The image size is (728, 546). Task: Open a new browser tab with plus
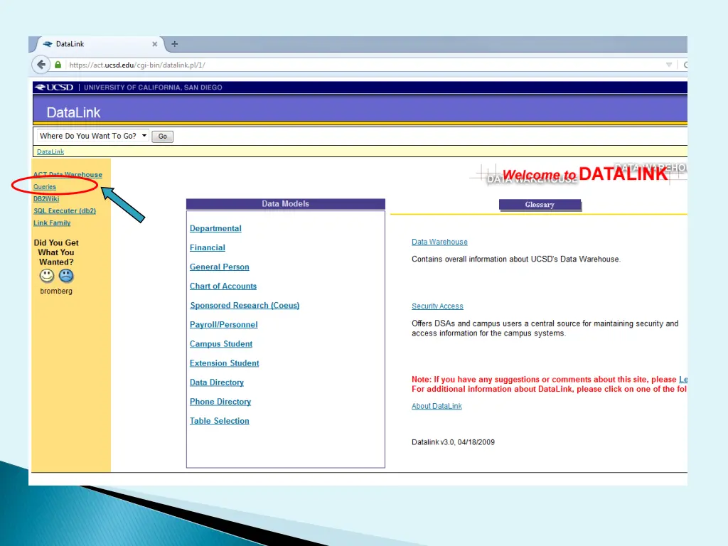pos(175,44)
